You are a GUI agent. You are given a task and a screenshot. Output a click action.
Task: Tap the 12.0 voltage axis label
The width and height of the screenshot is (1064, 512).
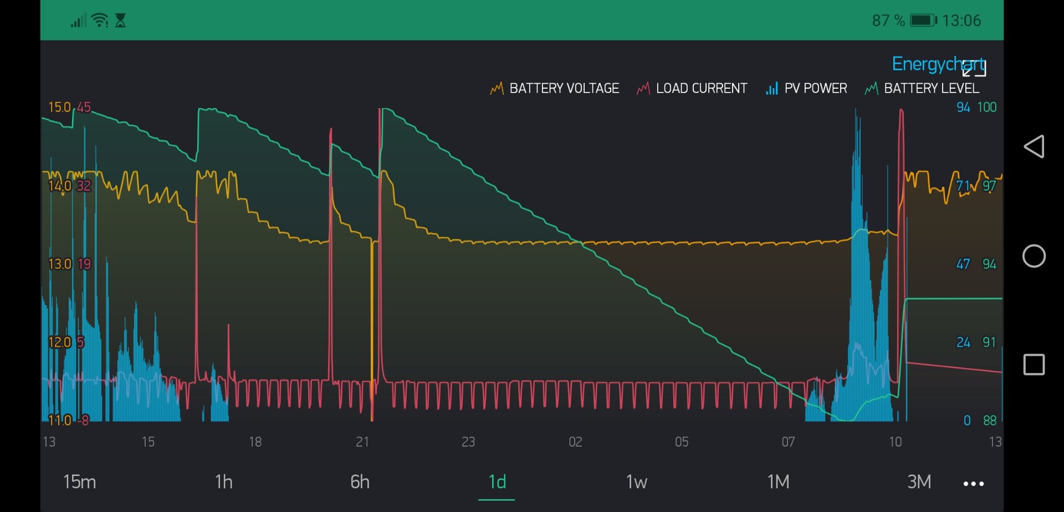(x=60, y=342)
